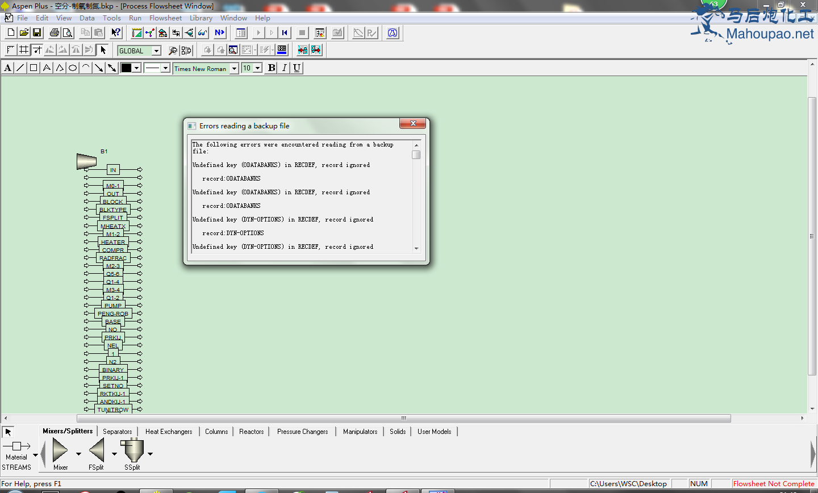This screenshot has height=493, width=818.
Task: Select the Arc drawing tool
Action: pyautogui.click(x=86, y=68)
